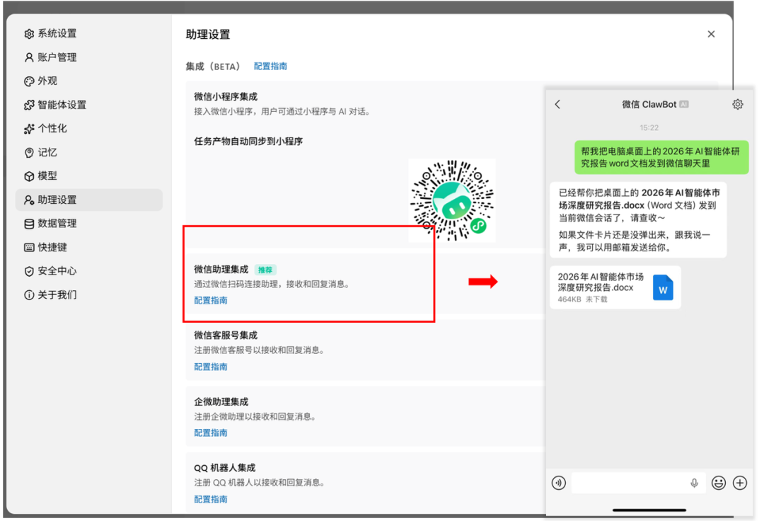Screen dimensions: 764x521
Task: Click the puzzle icon beside 智能体设置
Action: click(29, 105)
